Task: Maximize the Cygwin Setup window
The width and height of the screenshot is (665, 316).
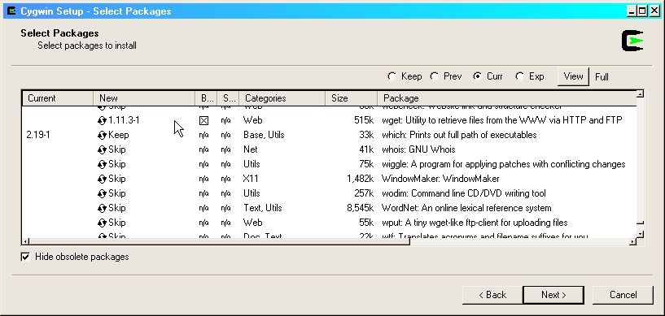Action: [x=642, y=11]
